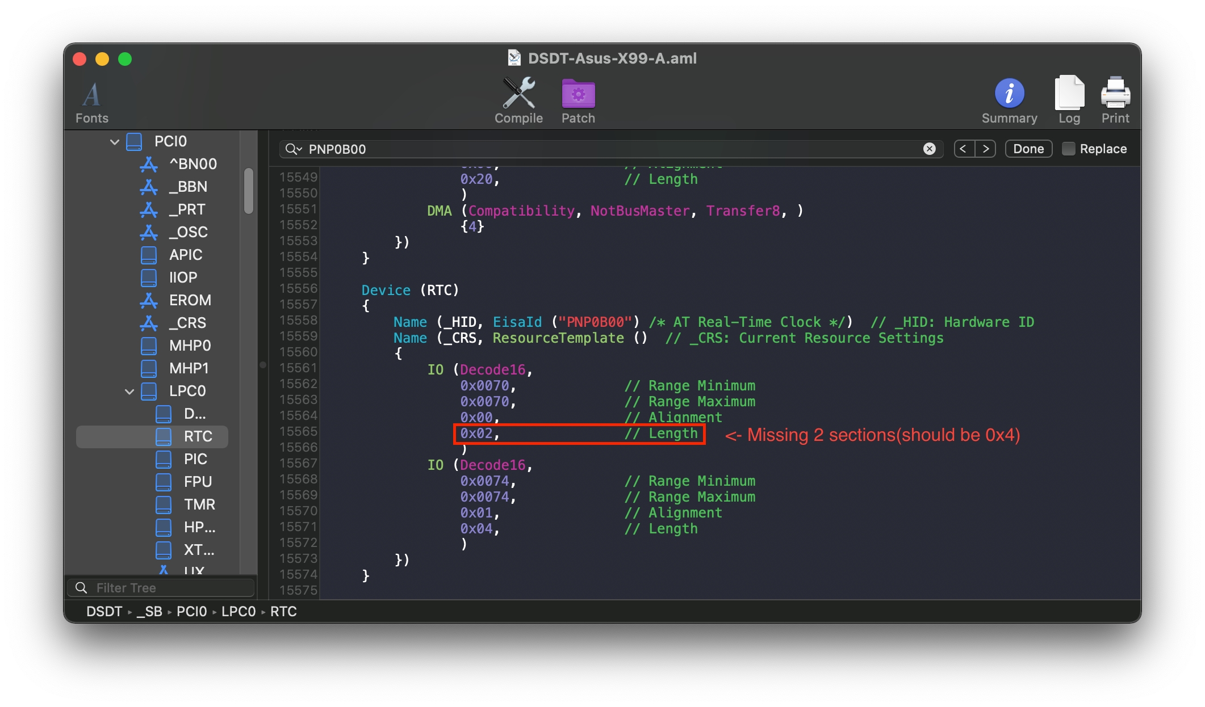
Task: Show the Log document icon
Action: pos(1069,94)
